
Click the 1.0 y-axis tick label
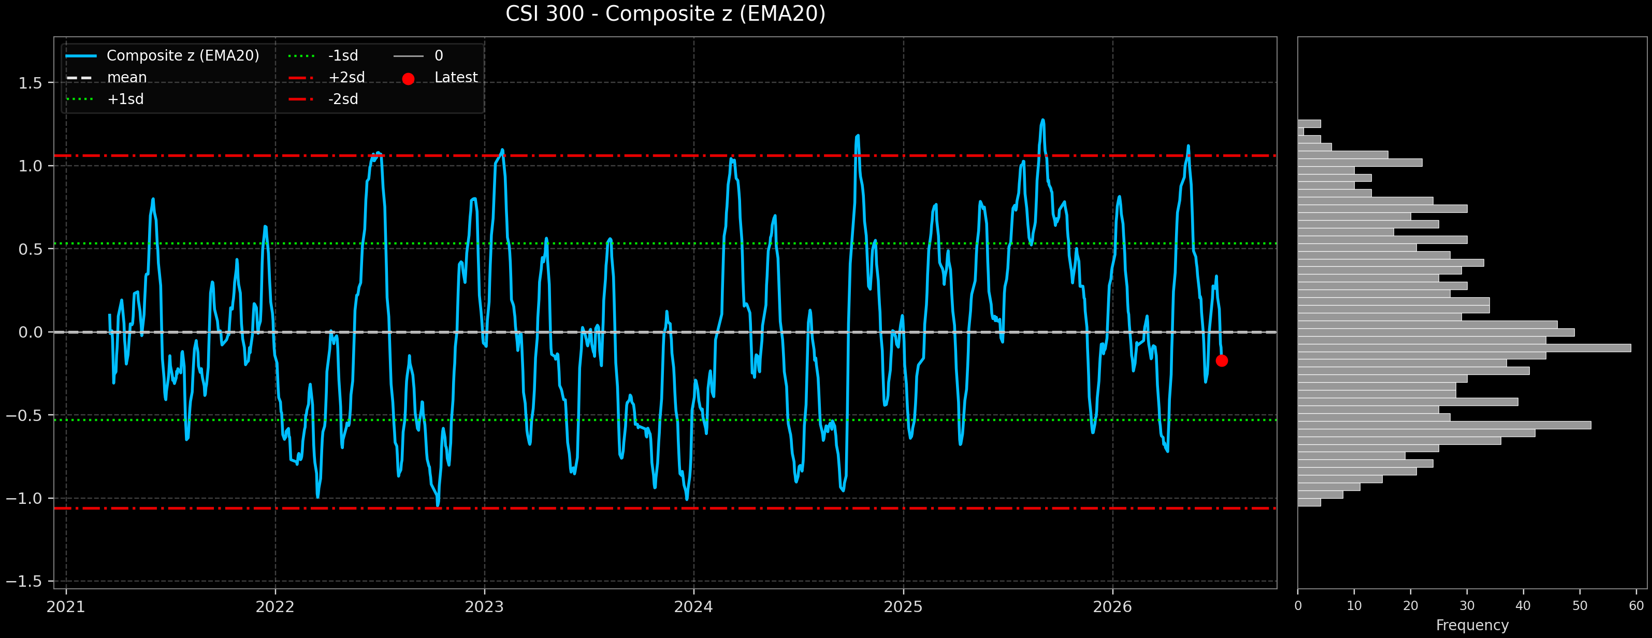[30, 166]
